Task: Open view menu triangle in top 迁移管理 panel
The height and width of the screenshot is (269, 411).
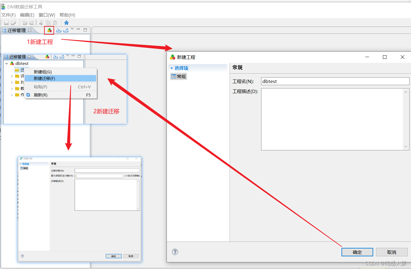Action: coord(72,29)
